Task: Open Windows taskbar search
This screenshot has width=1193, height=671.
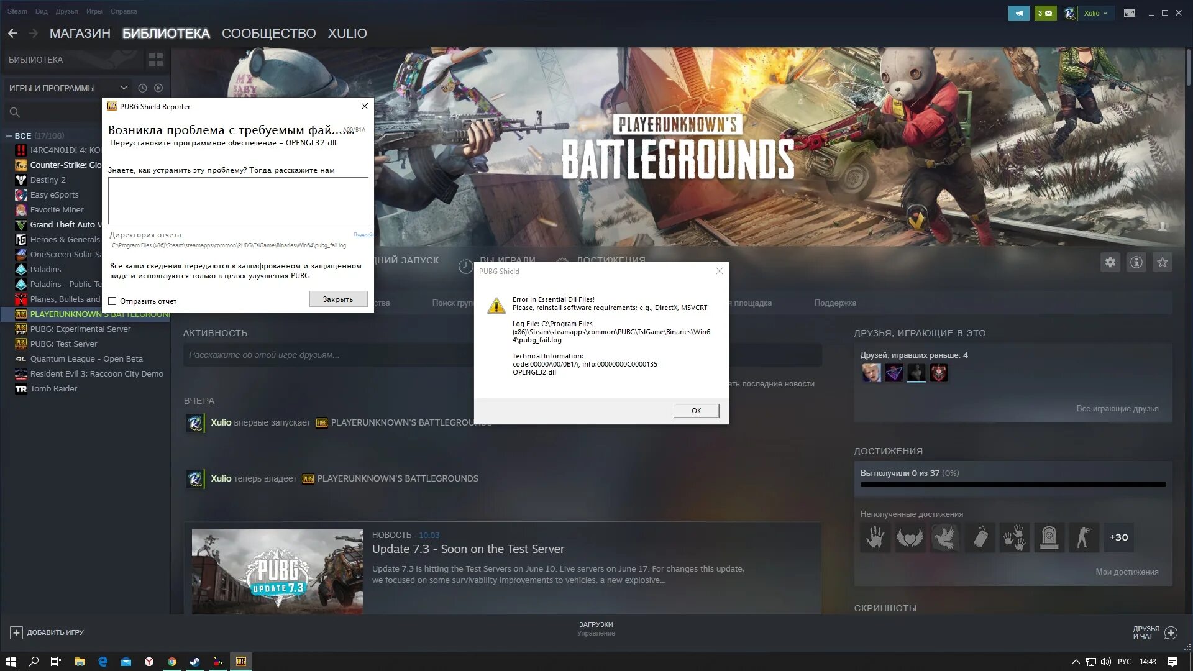Action: 34,662
